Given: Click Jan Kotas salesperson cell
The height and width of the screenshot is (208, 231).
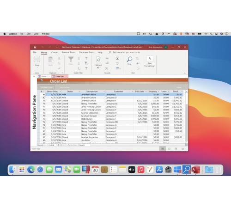Looking at the screenshot, I should pos(93,140).
